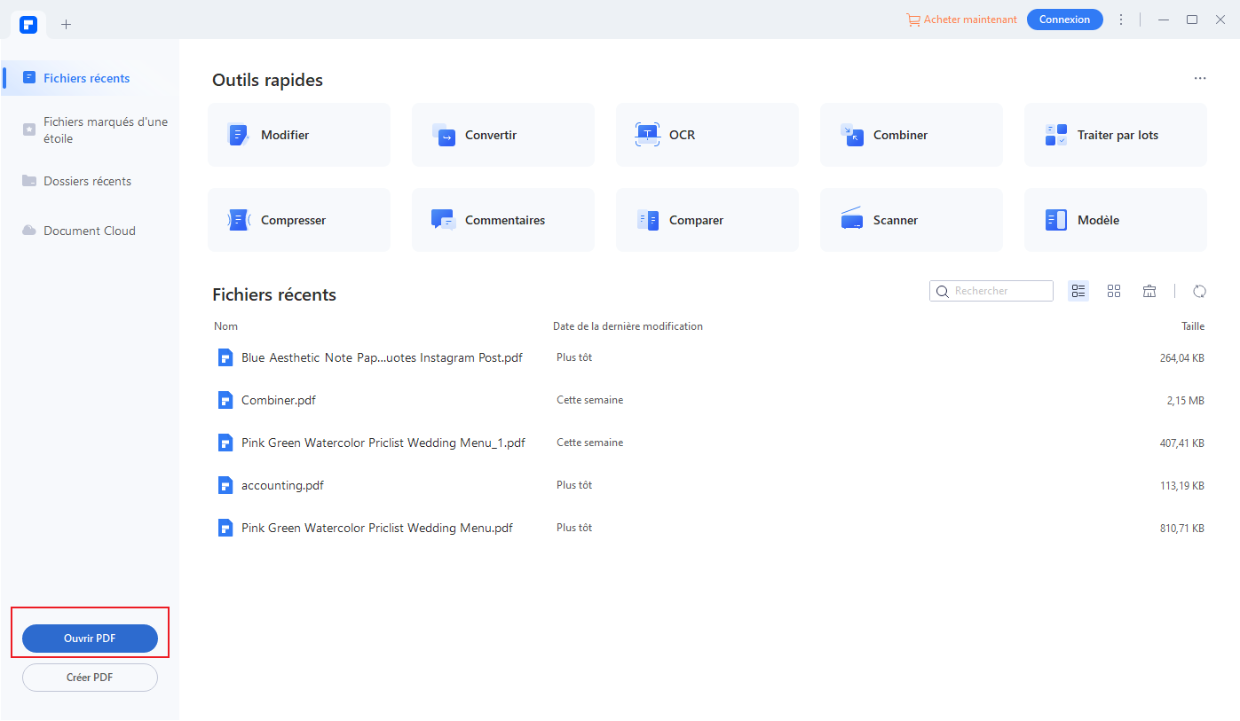Click the Rechercher search field
The width and height of the screenshot is (1240, 721).
(991, 291)
